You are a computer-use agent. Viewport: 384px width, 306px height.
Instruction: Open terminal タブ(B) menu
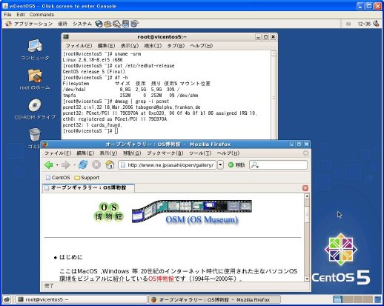176,46
